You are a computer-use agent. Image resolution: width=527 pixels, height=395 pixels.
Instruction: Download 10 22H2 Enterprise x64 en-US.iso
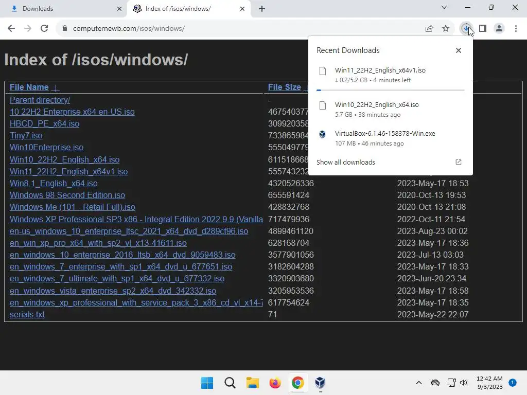[72, 112]
